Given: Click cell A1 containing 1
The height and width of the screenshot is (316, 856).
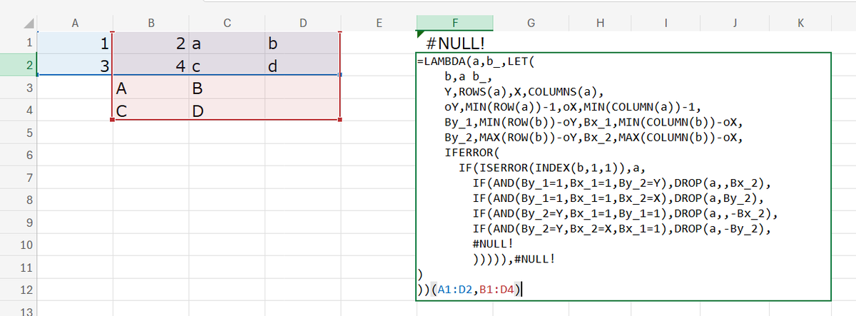Looking at the screenshot, I should click(x=75, y=43).
